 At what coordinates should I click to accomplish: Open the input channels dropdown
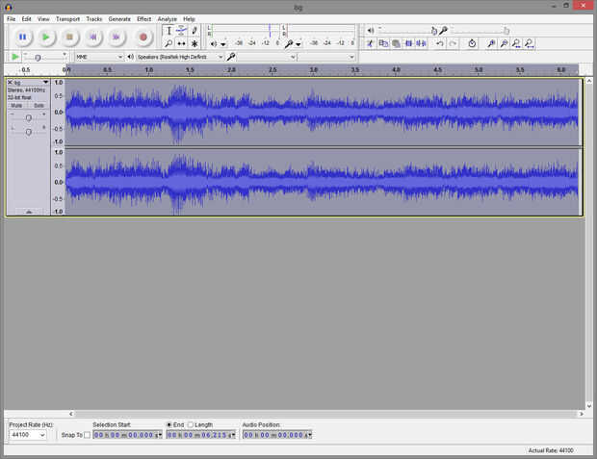(x=325, y=57)
